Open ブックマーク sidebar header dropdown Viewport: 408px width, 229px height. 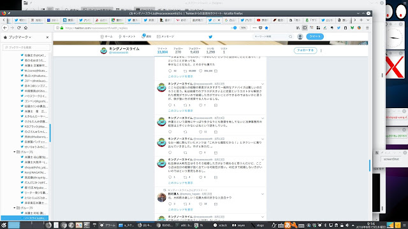[x=20, y=38]
